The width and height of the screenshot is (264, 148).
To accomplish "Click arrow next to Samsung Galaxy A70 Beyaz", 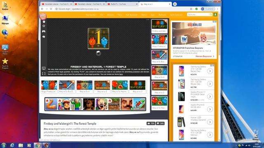I will pyautogui.click(x=210, y=71).
